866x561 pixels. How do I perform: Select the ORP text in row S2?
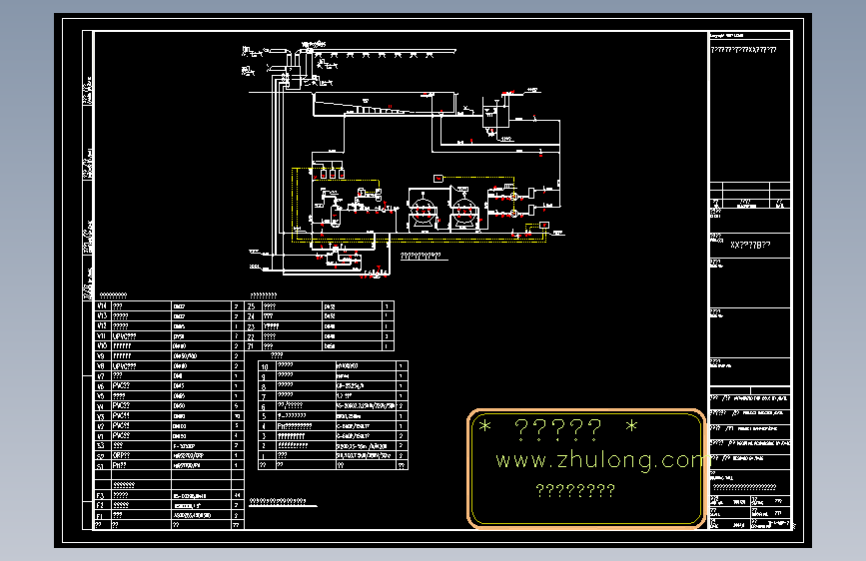(121, 455)
